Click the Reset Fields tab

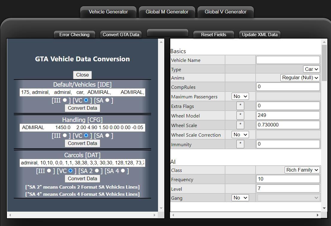213,35
